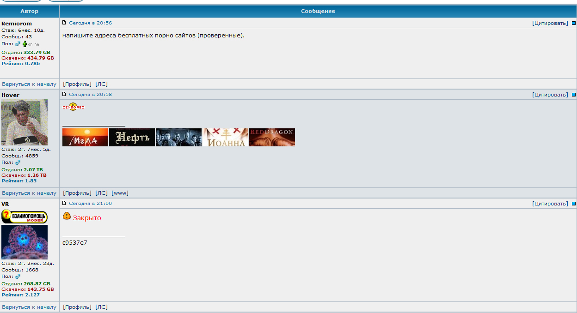This screenshot has height=313, width=577.
Task: Quote Remiorom's post with Цитировать
Action: [550, 23]
